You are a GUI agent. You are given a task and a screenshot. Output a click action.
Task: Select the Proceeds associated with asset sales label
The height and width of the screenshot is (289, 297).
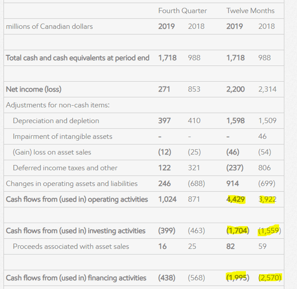click(x=71, y=246)
